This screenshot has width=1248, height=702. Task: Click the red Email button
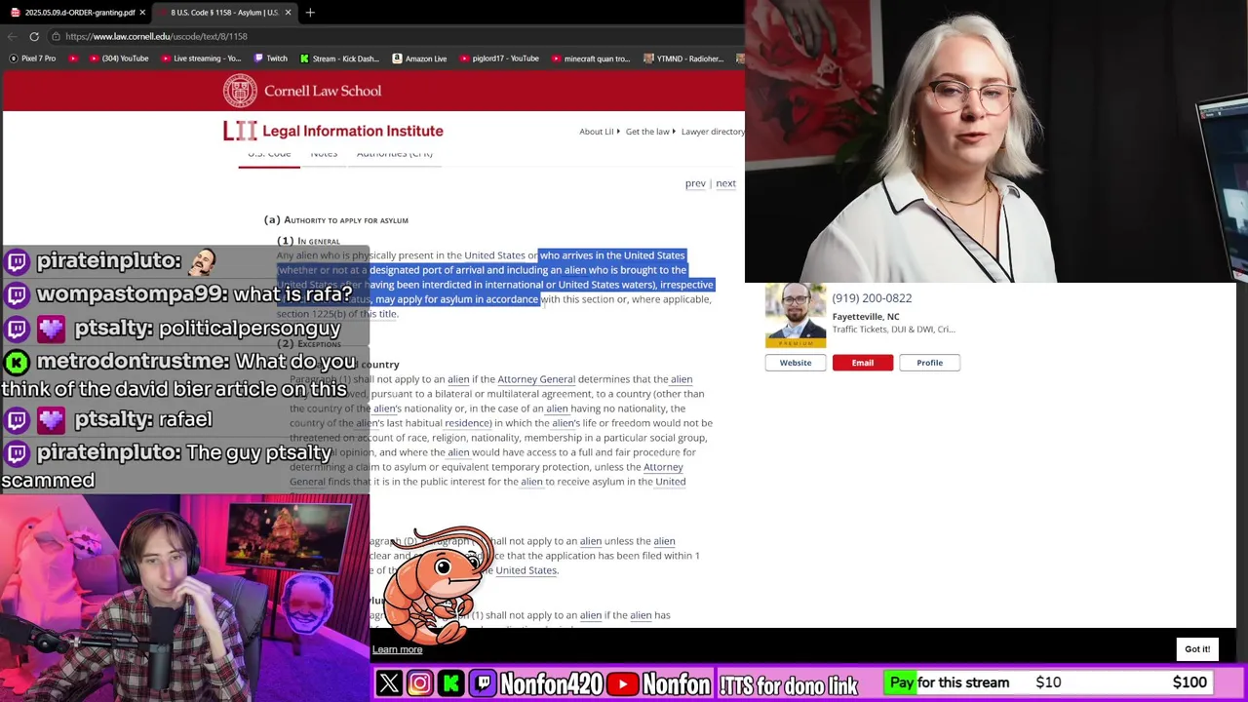(863, 363)
